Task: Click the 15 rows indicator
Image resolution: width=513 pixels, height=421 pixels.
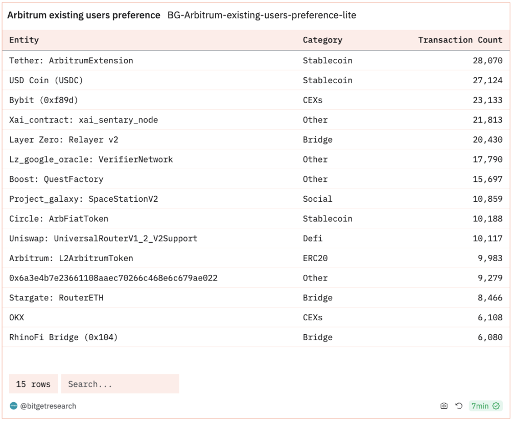Action: pos(33,384)
